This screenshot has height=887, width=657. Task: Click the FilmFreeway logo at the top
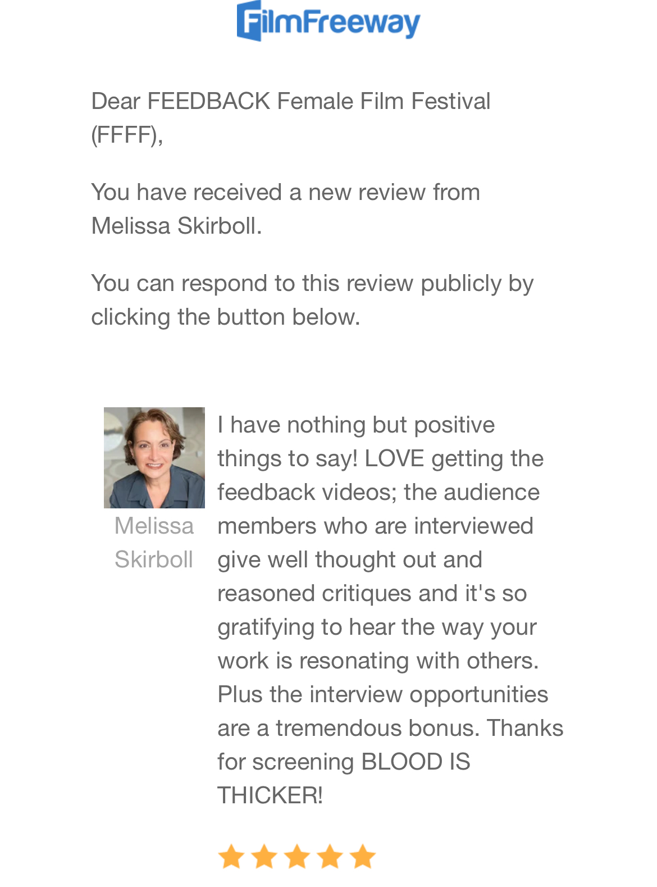pos(328,21)
